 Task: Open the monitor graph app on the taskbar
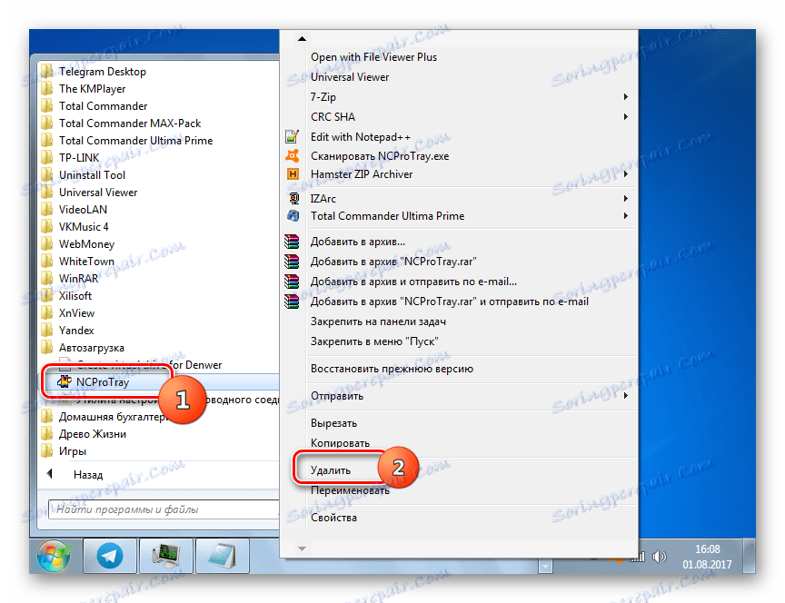click(165, 556)
